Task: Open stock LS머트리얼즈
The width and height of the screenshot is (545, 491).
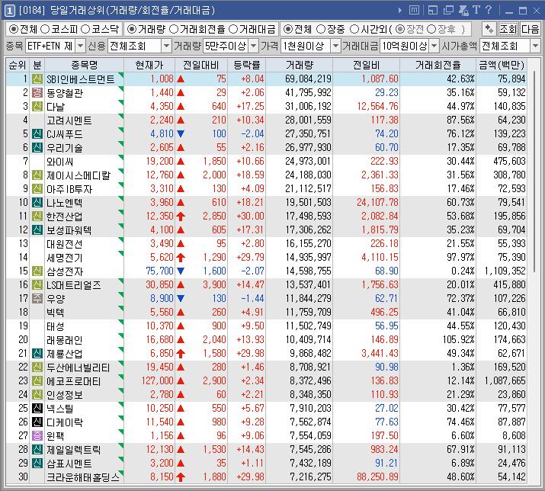Action: (74, 285)
